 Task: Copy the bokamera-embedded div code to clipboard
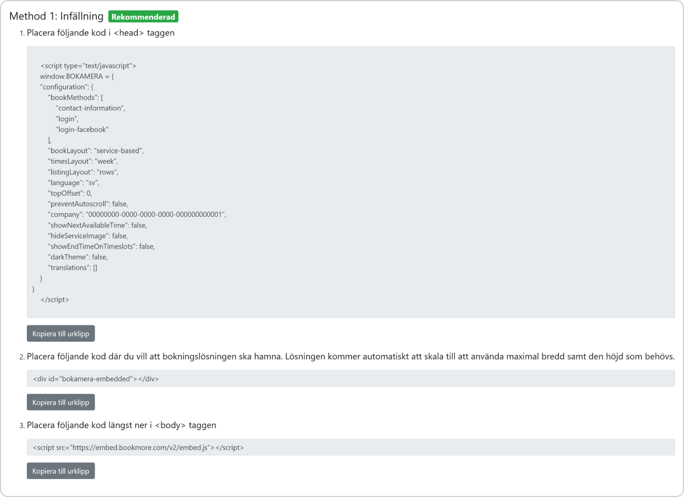[61, 402]
